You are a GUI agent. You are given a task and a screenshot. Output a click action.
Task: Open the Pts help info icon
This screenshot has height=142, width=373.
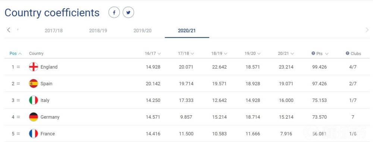click(313, 53)
